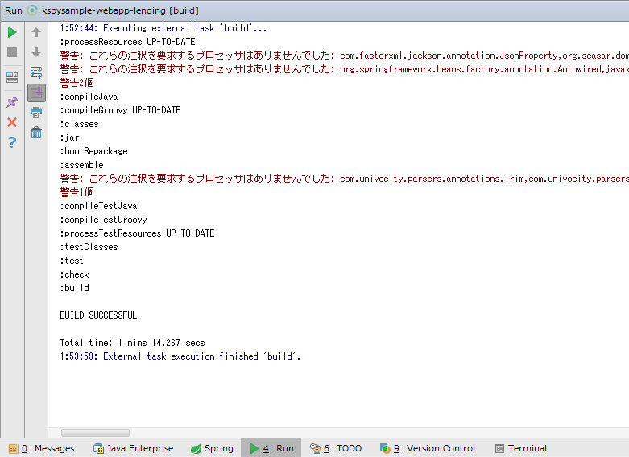Go up the stack trace arrow

36,32
